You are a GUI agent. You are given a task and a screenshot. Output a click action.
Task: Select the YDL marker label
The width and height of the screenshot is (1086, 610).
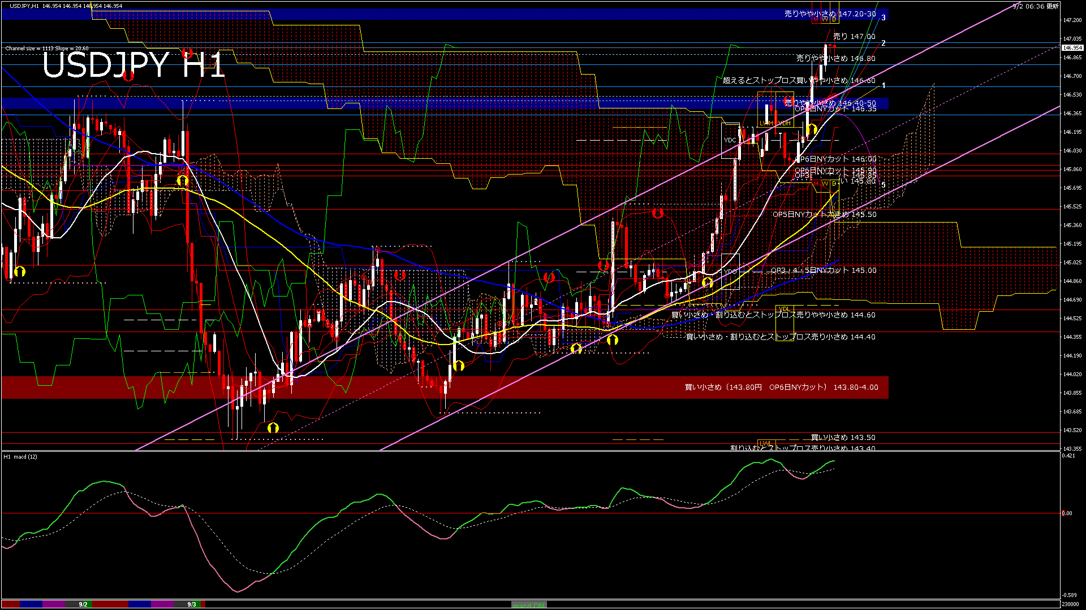[x=784, y=309]
